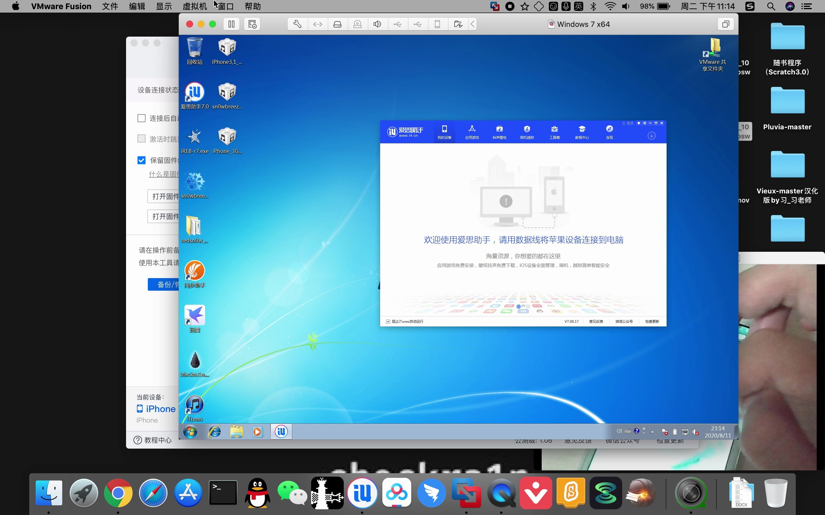Click the VMware hard disk icon
This screenshot has width=825, height=515.
coord(337,24)
